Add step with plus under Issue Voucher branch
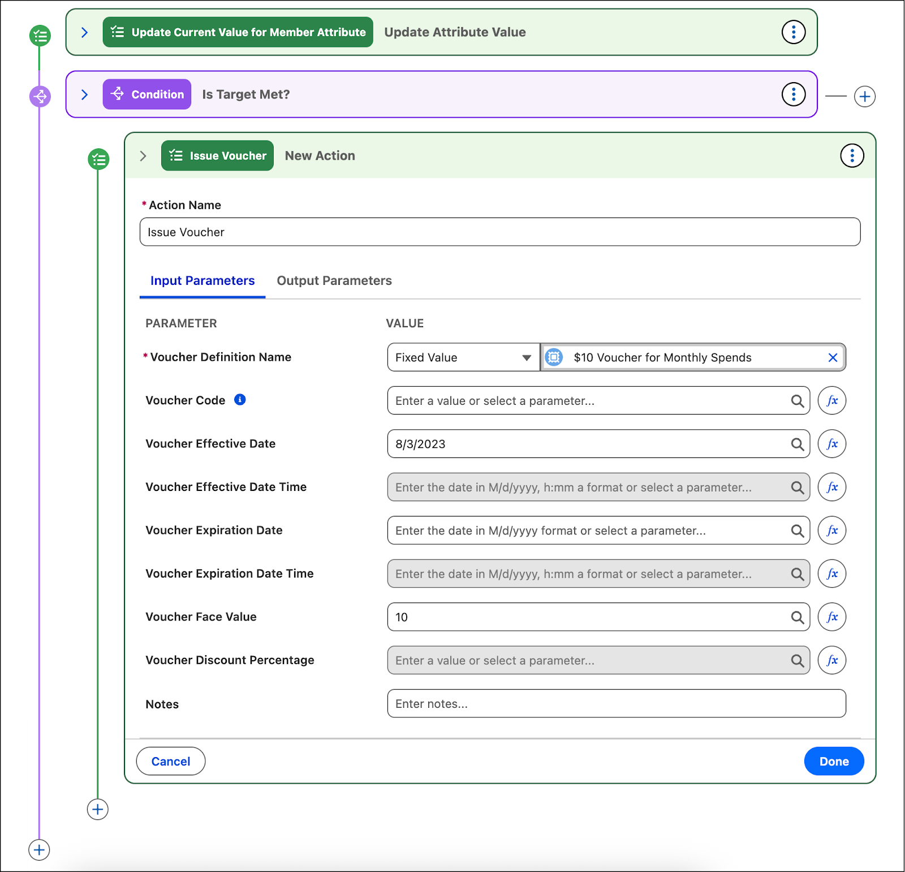 pos(98,809)
